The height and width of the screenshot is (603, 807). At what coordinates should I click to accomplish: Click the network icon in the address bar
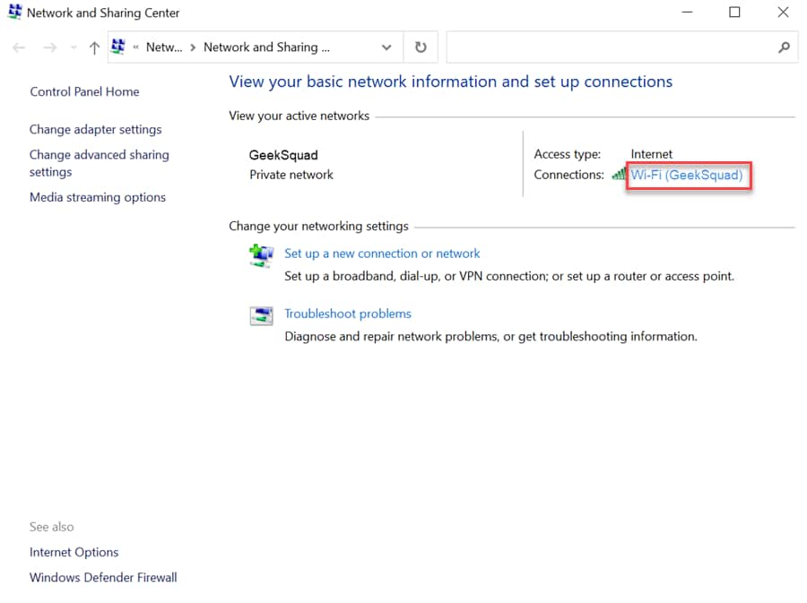[x=117, y=46]
